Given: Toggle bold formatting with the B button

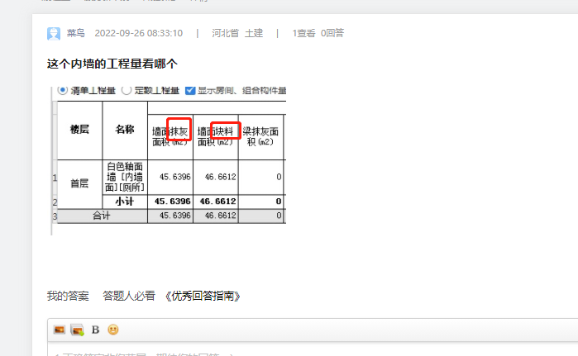Looking at the screenshot, I should [95, 330].
